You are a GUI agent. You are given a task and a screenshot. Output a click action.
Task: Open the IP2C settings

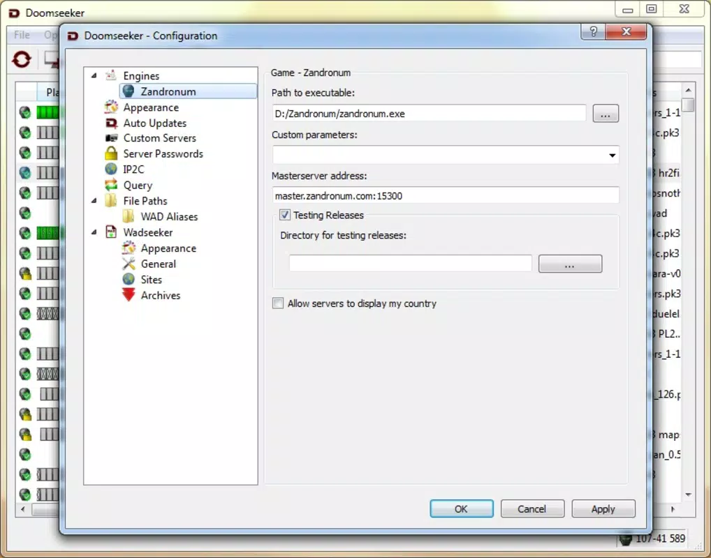133,169
